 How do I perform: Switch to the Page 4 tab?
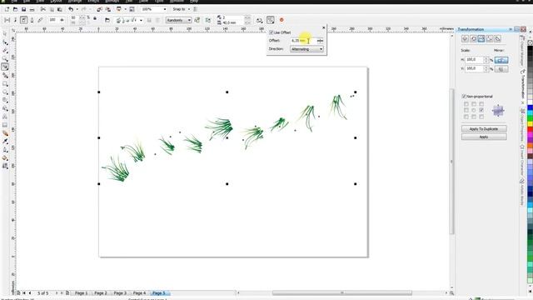(139, 292)
